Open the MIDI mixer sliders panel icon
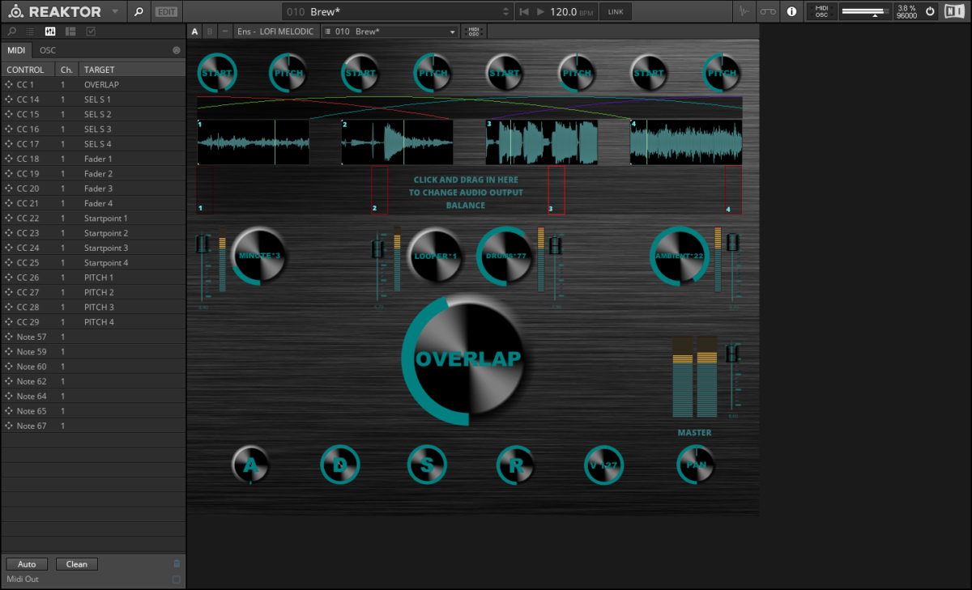Image resolution: width=972 pixels, height=590 pixels. coord(50,32)
